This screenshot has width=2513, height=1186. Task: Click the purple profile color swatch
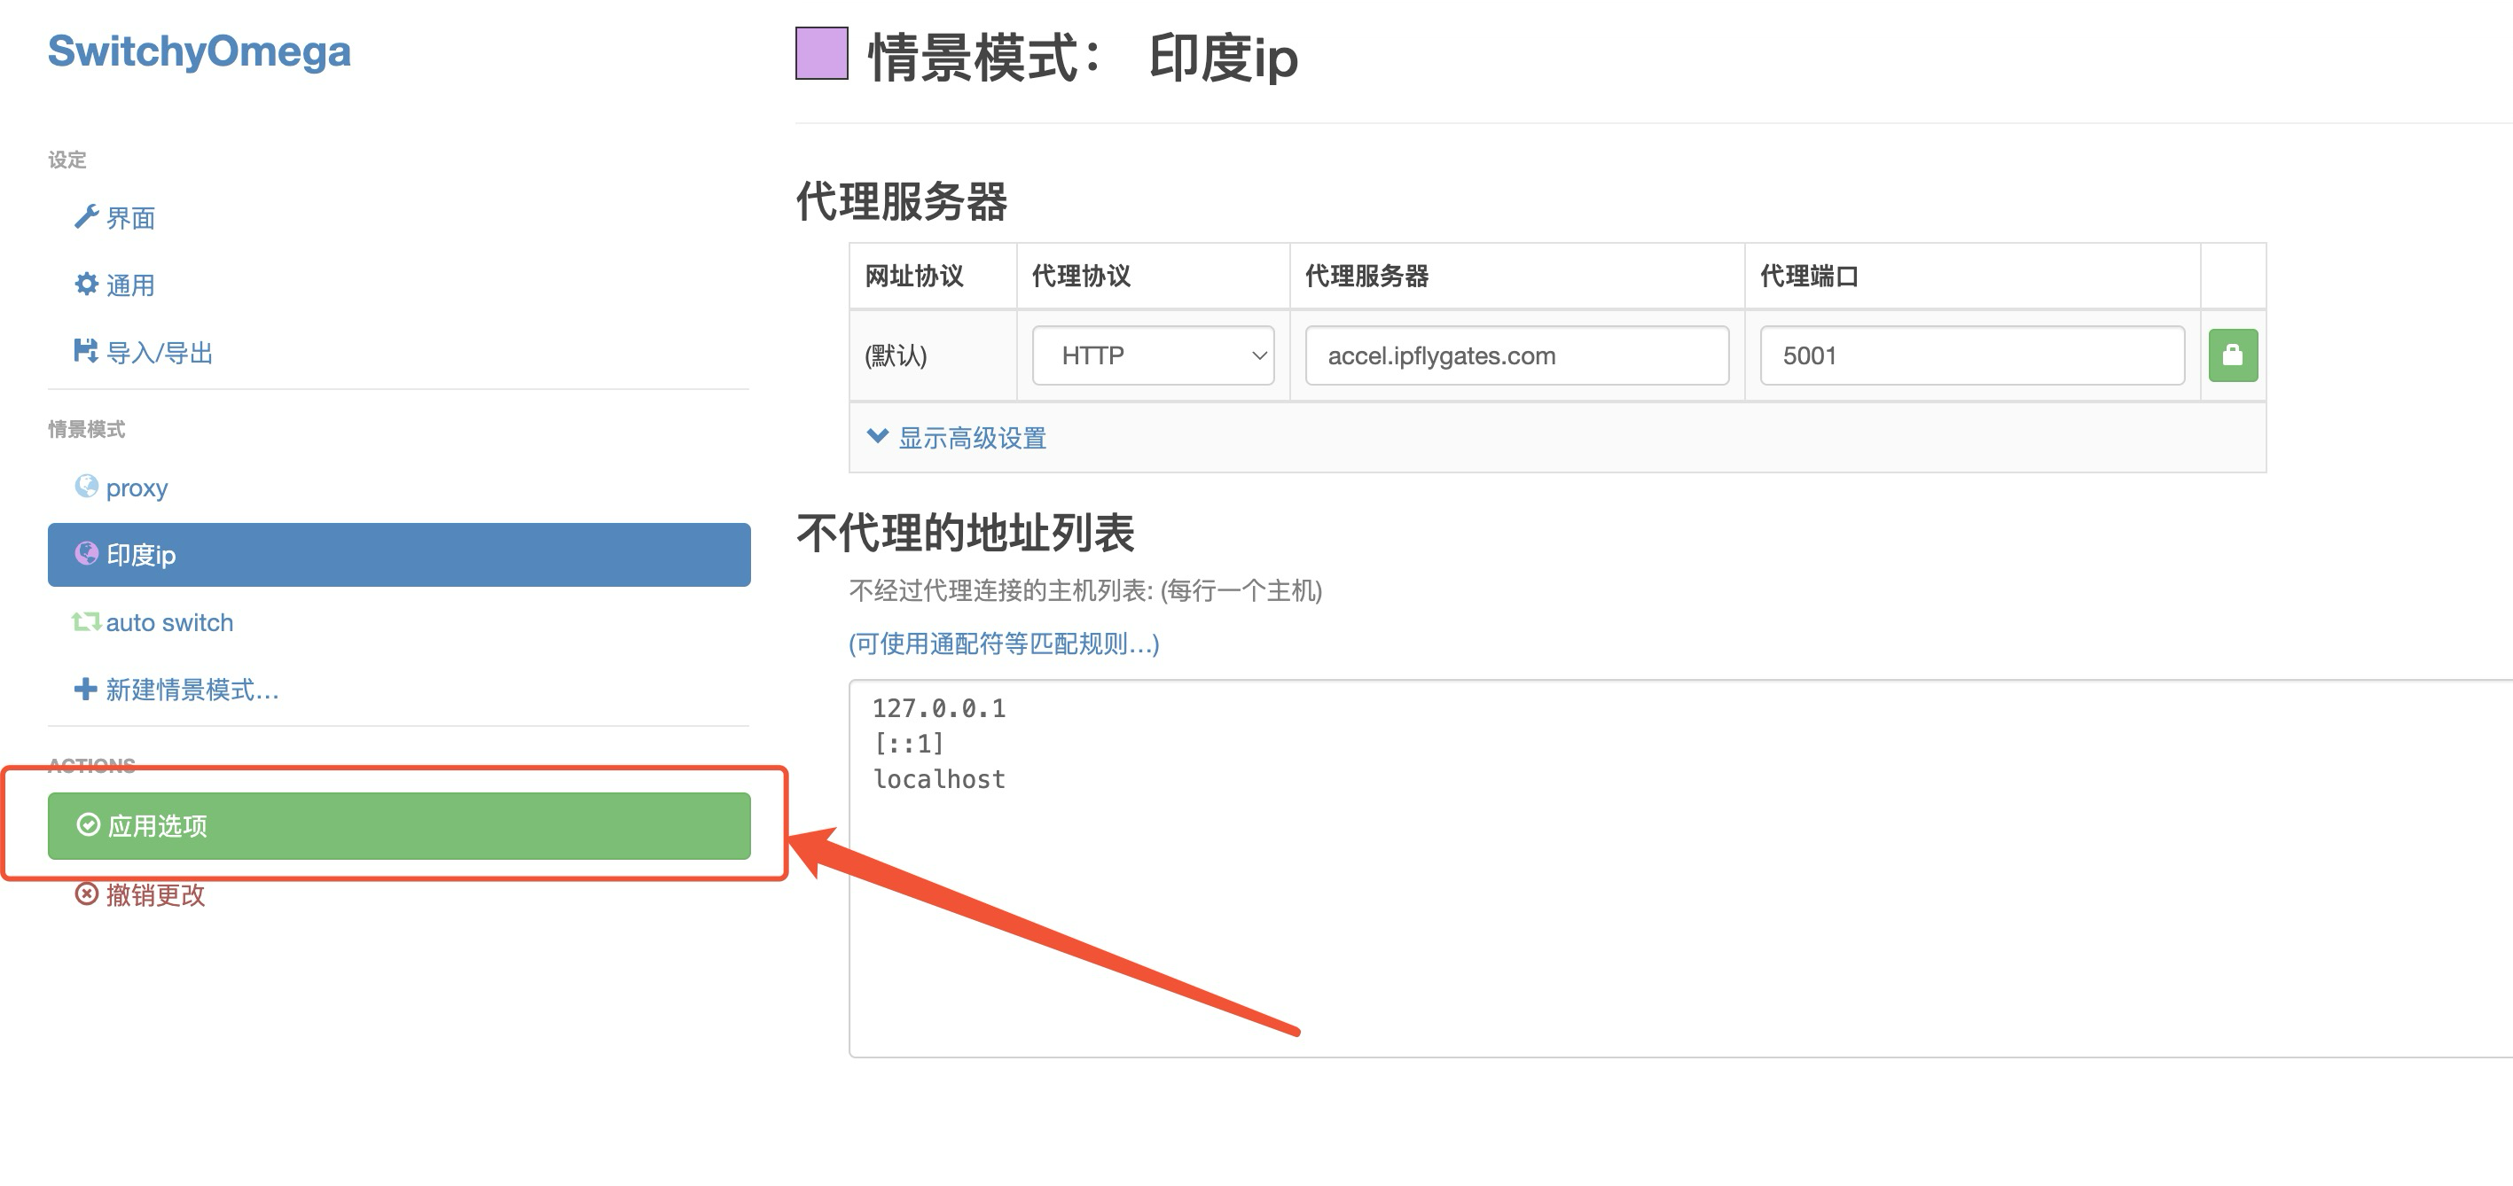pos(820,54)
